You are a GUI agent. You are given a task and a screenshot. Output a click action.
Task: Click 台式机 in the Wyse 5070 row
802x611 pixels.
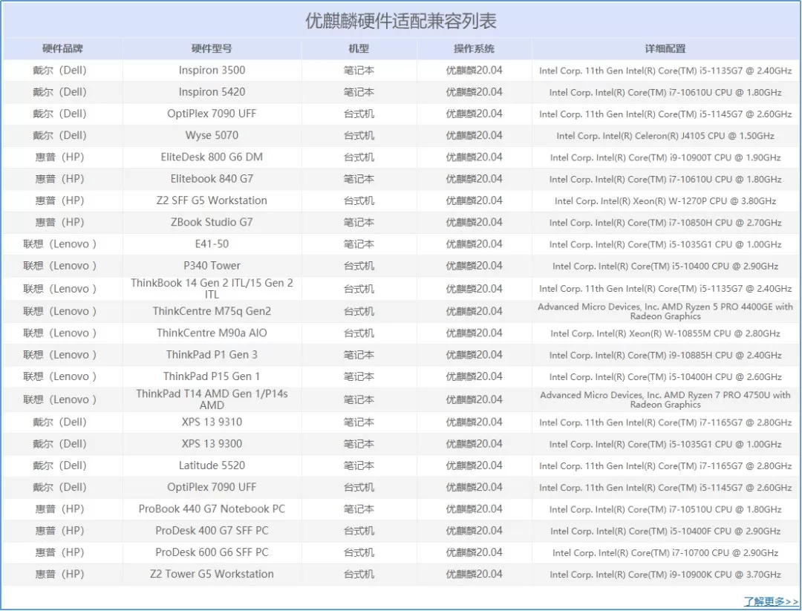[x=359, y=136]
